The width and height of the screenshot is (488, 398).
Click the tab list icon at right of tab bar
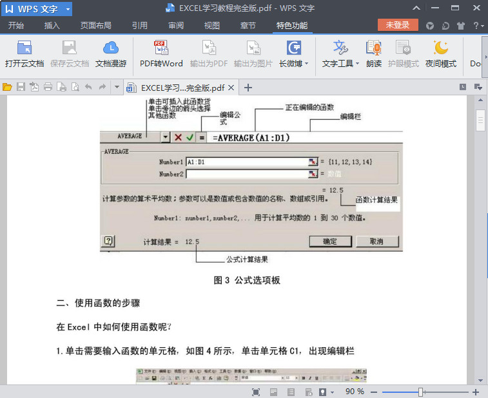478,87
